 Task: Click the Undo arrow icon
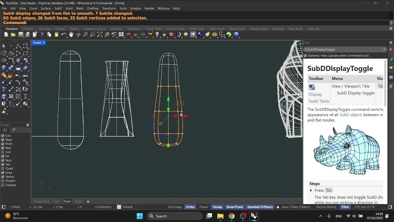tap(64, 35)
